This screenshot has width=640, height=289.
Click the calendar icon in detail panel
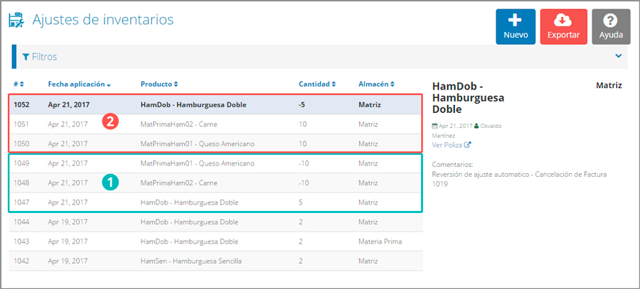pyautogui.click(x=434, y=126)
